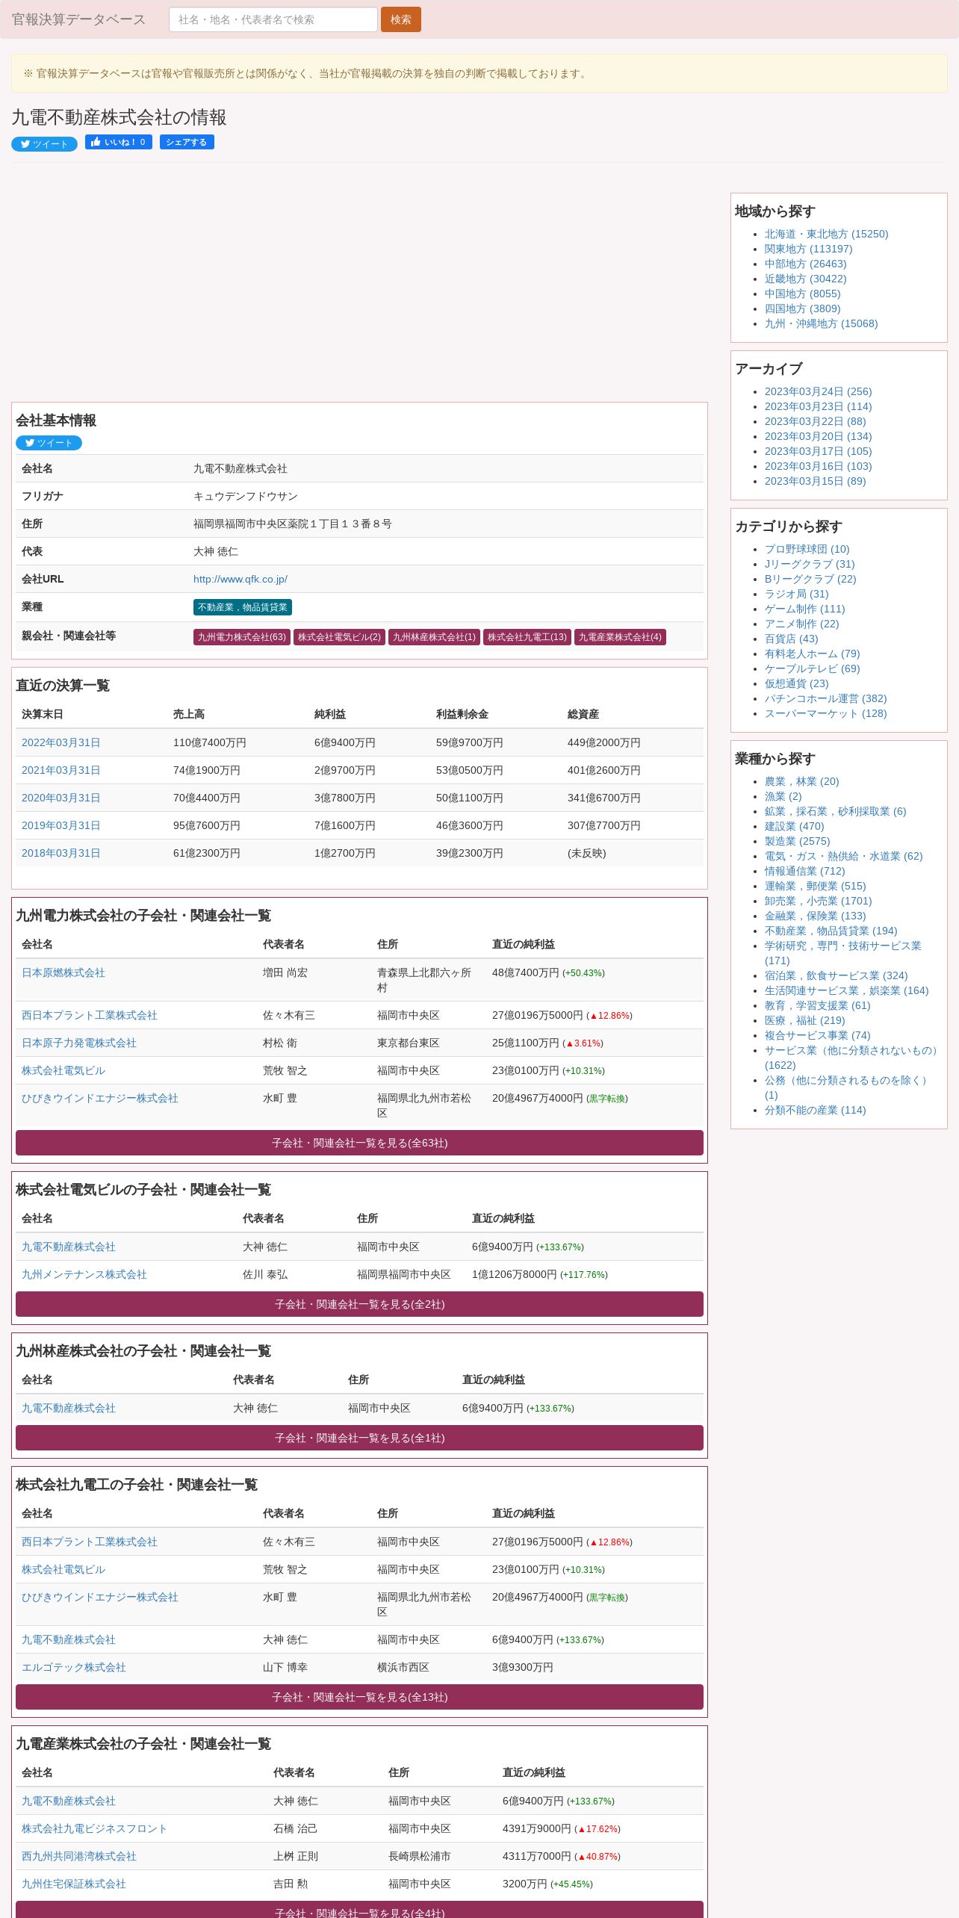Click the 110億7400万円 sales value

coord(209,742)
